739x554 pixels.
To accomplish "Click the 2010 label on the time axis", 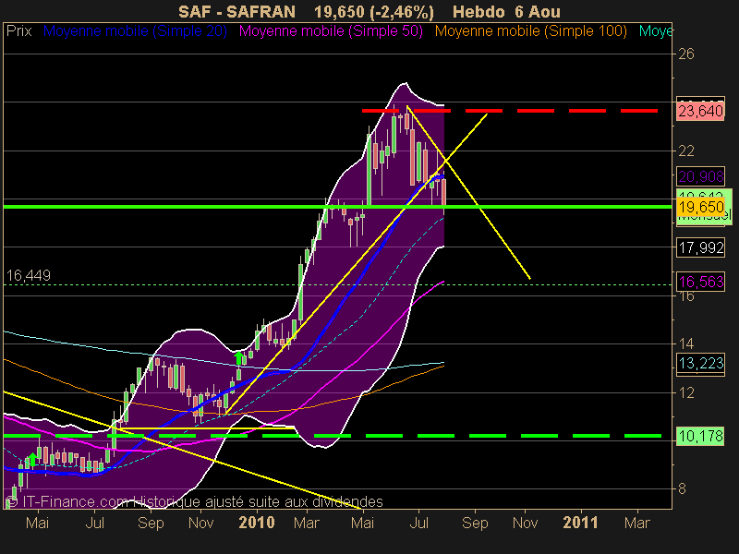I will click(257, 523).
